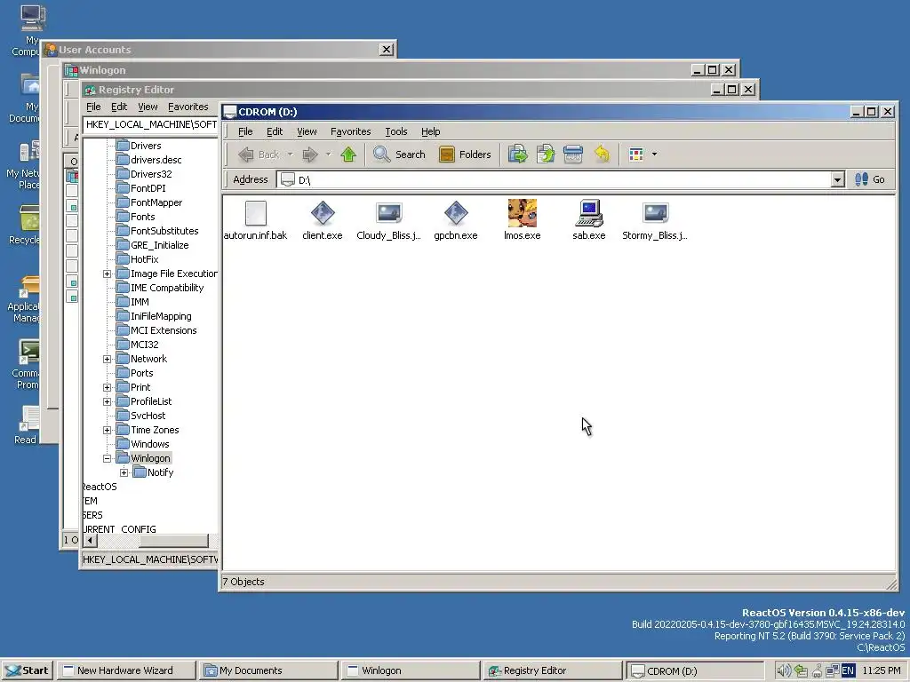Click the Copy To toolbar icon
Screen dimensions: 910x682
546,155
